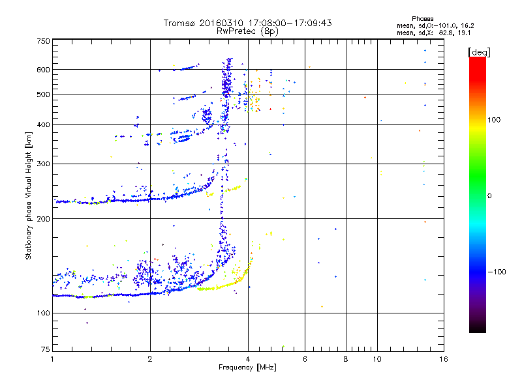Click the y-axis tick label '200'
Image resolution: width=522 pixels, height=391 pixels.
(x=43, y=219)
